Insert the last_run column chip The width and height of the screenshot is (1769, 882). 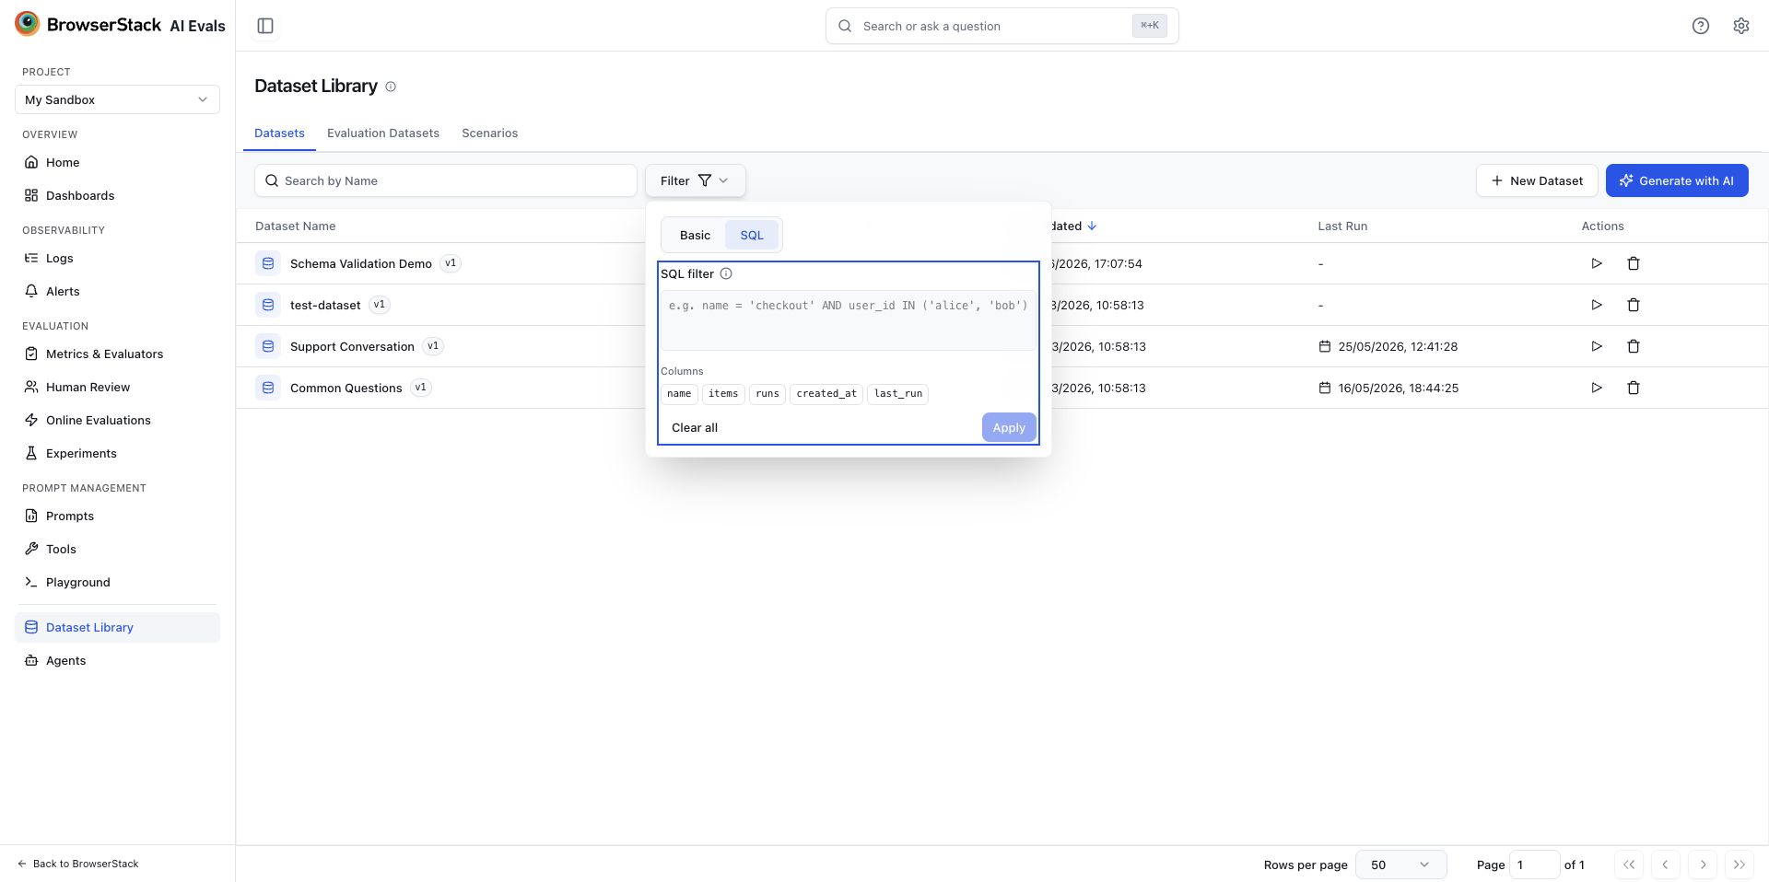point(898,394)
